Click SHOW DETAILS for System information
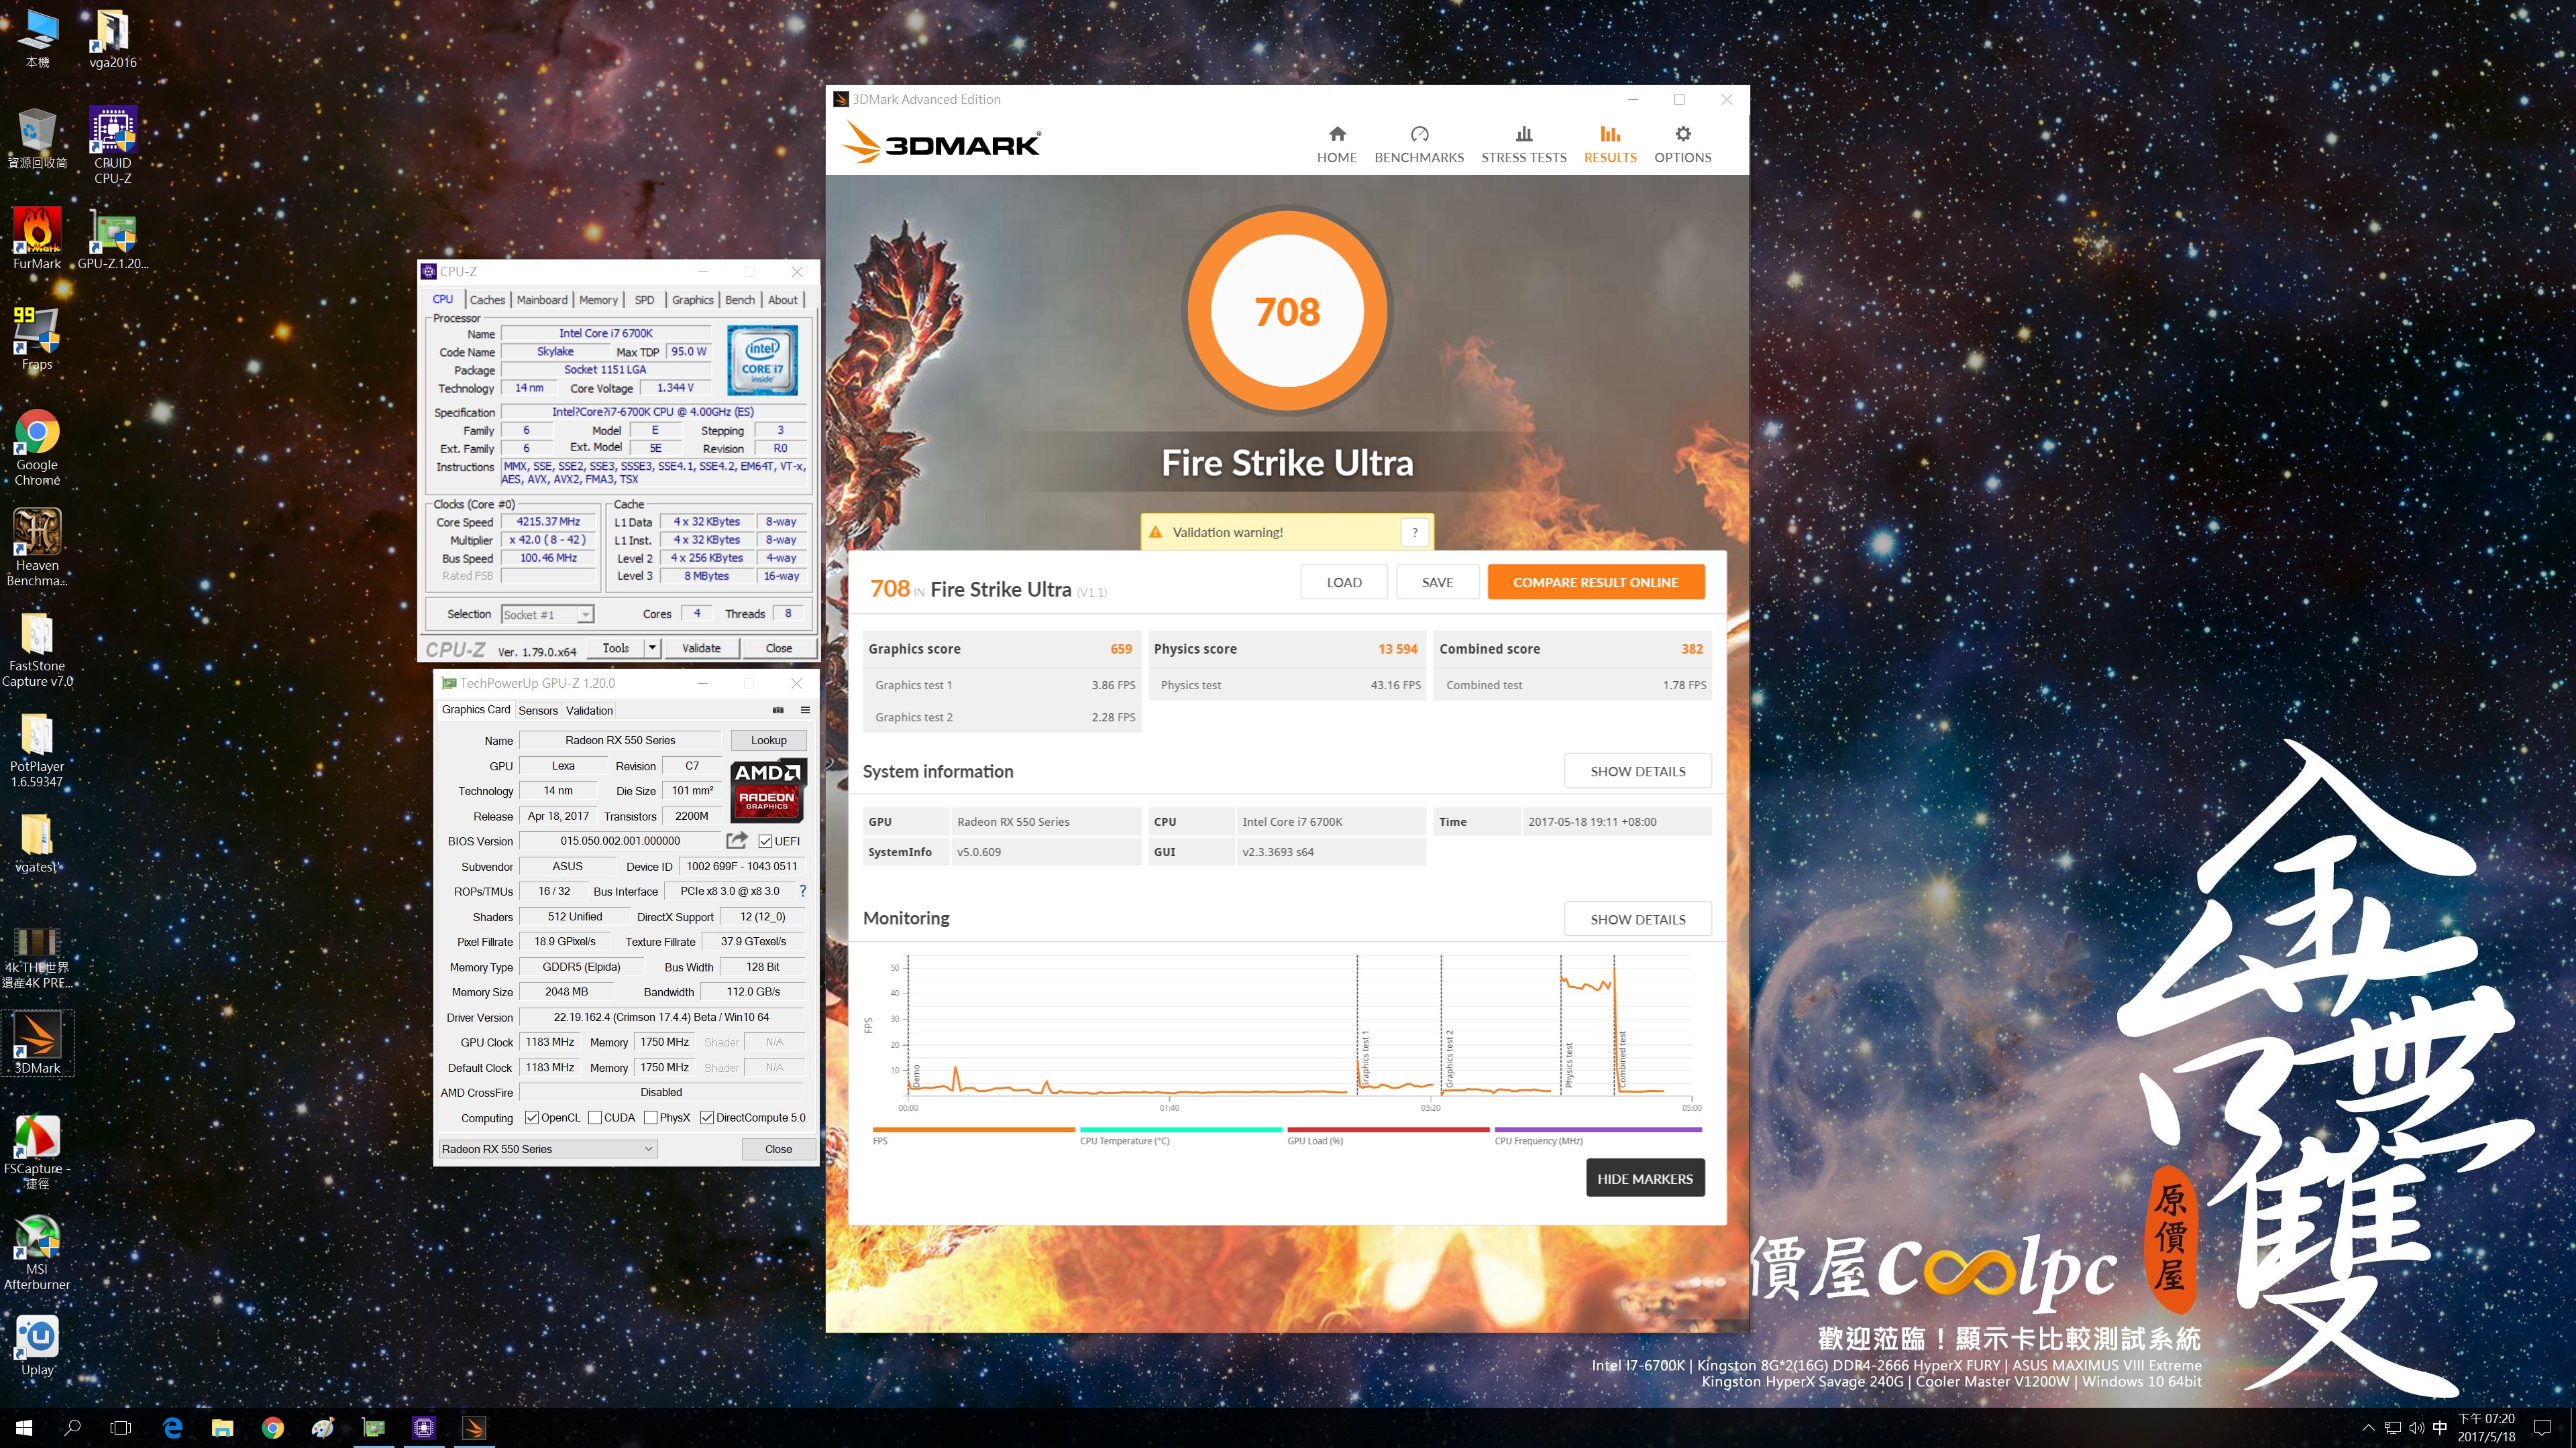The height and width of the screenshot is (1448, 2576). pos(1637,772)
